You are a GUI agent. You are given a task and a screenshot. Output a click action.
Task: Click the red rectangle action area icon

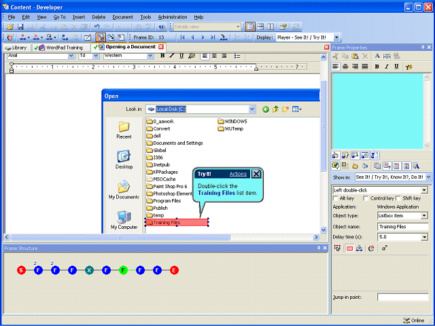(x=349, y=249)
